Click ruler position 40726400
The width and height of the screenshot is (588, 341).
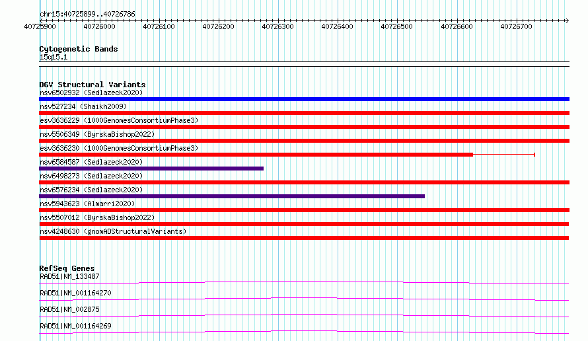pos(338,26)
